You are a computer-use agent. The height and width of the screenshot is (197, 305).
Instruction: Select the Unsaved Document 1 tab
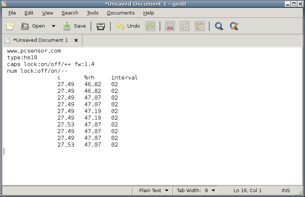[40, 40]
